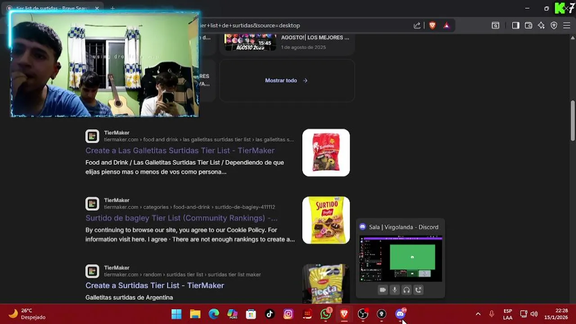The height and width of the screenshot is (324, 576).
Task: Open Microsoft Store from the taskbar
Action: point(251,314)
